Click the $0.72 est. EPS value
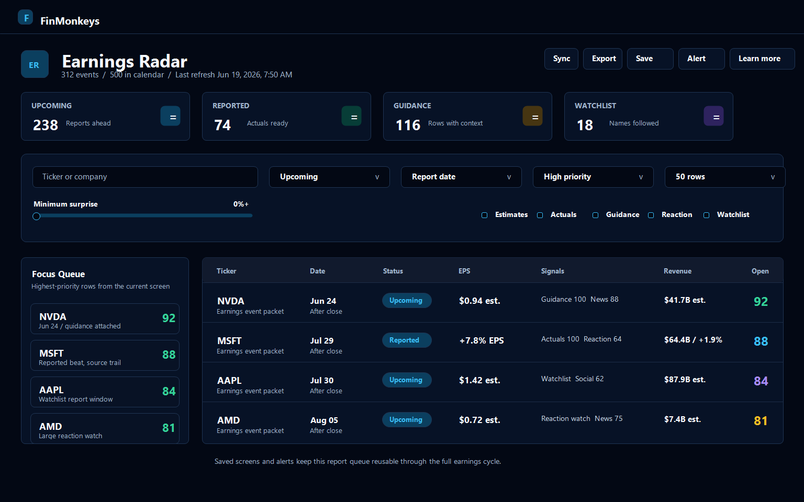 (479, 420)
